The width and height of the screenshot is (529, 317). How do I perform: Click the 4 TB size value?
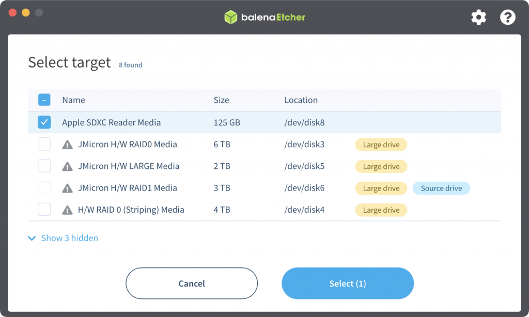(x=222, y=210)
